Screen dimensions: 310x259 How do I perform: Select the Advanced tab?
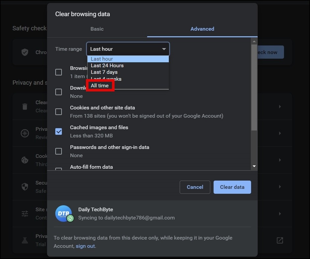(x=202, y=29)
